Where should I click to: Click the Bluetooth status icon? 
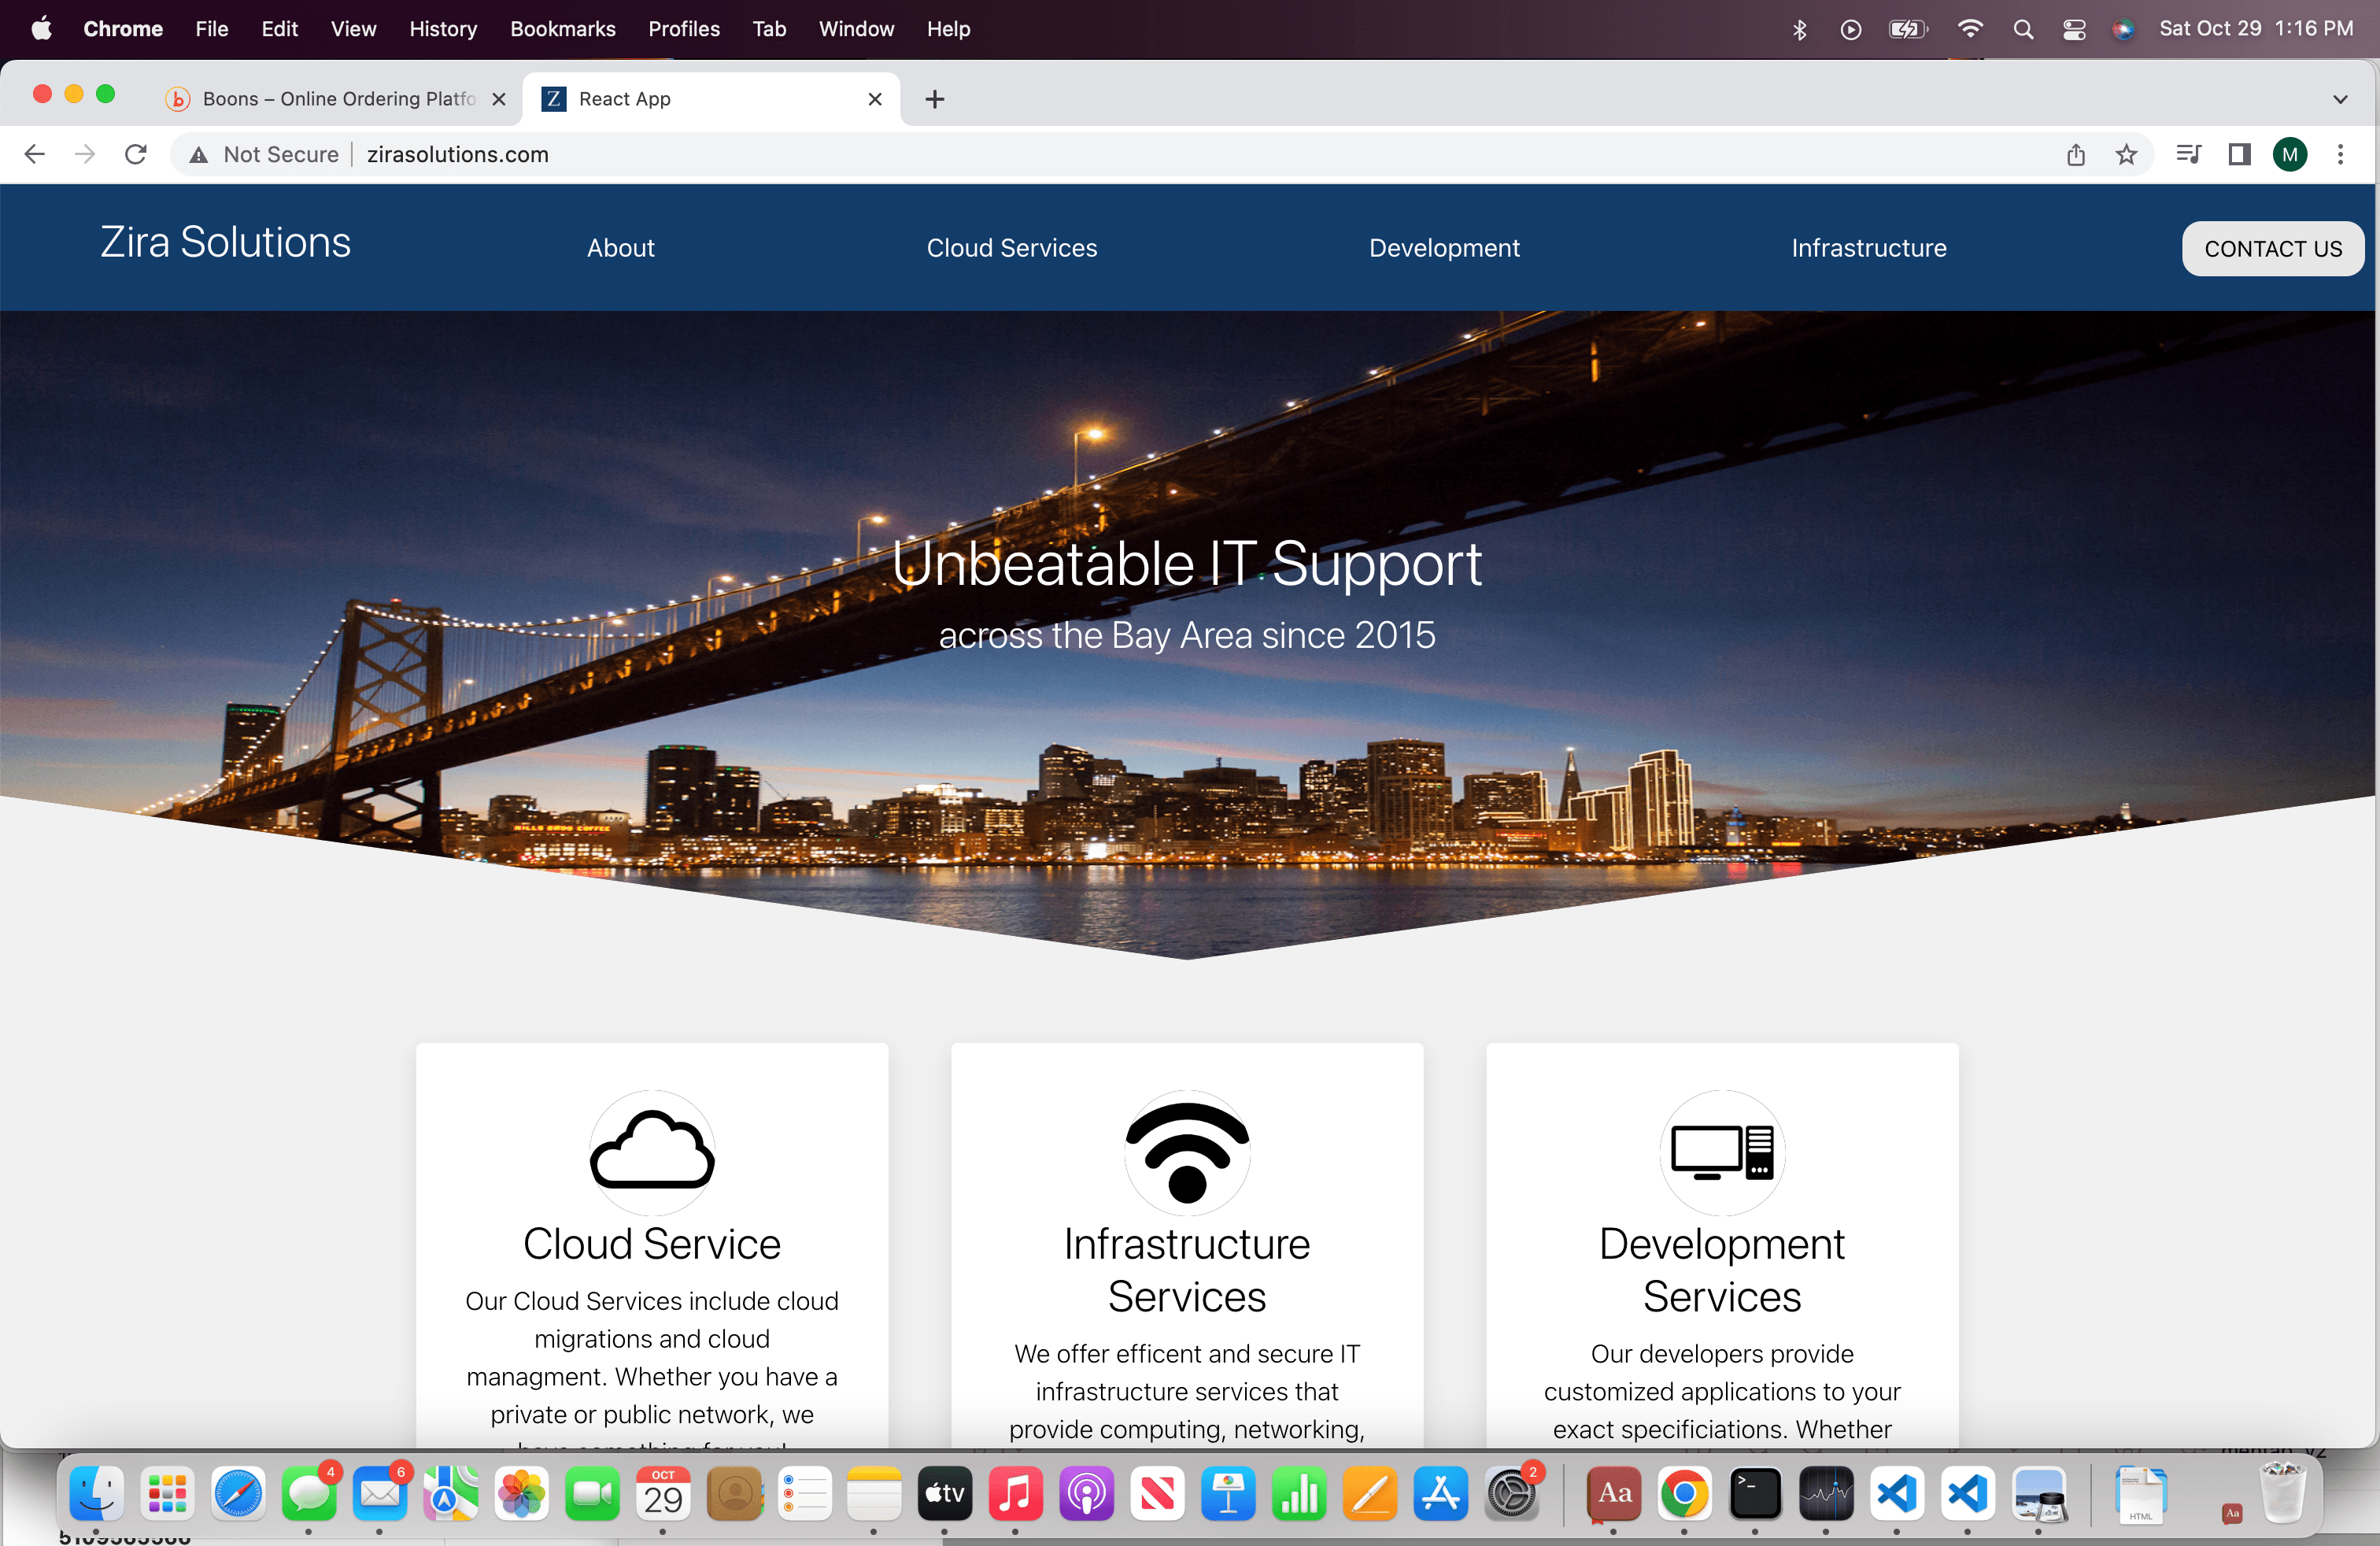point(1799,29)
